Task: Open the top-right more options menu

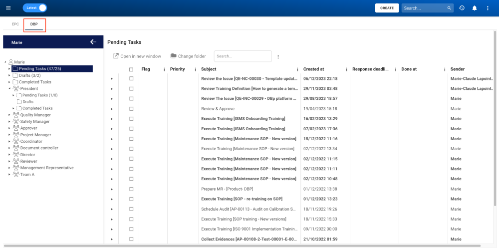Action: 488,8
